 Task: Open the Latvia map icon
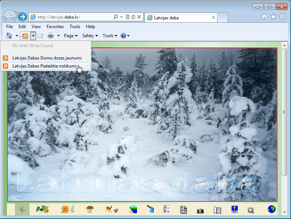pyautogui.click(x=43, y=209)
